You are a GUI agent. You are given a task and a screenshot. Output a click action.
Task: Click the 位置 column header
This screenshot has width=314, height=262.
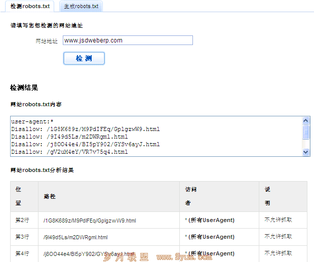click(x=24, y=196)
